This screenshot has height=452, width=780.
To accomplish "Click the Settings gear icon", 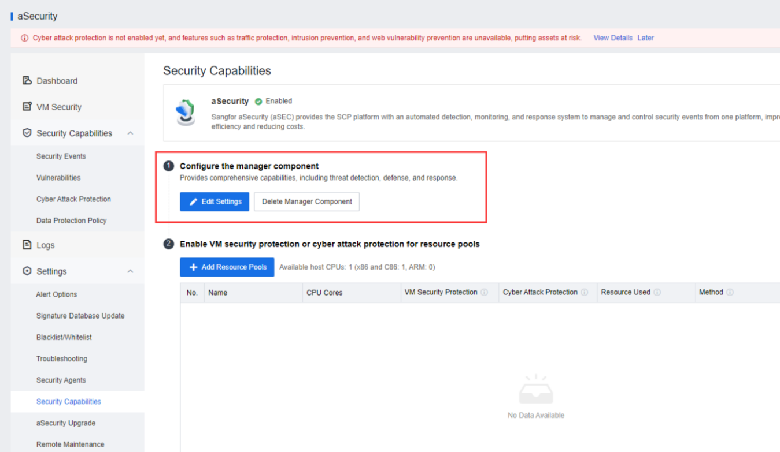I will [27, 271].
